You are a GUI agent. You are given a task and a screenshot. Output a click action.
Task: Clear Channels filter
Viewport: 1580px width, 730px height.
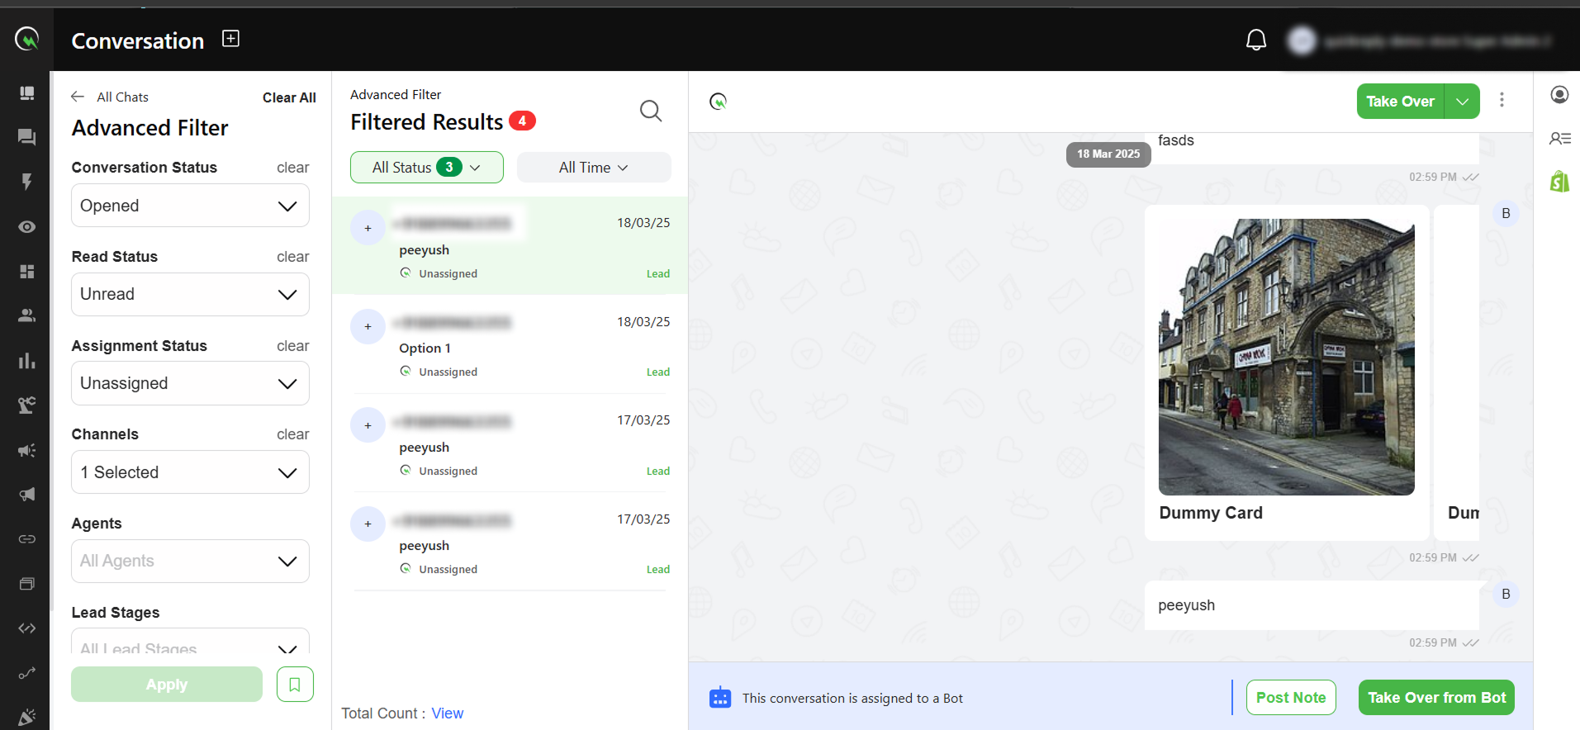[292, 434]
